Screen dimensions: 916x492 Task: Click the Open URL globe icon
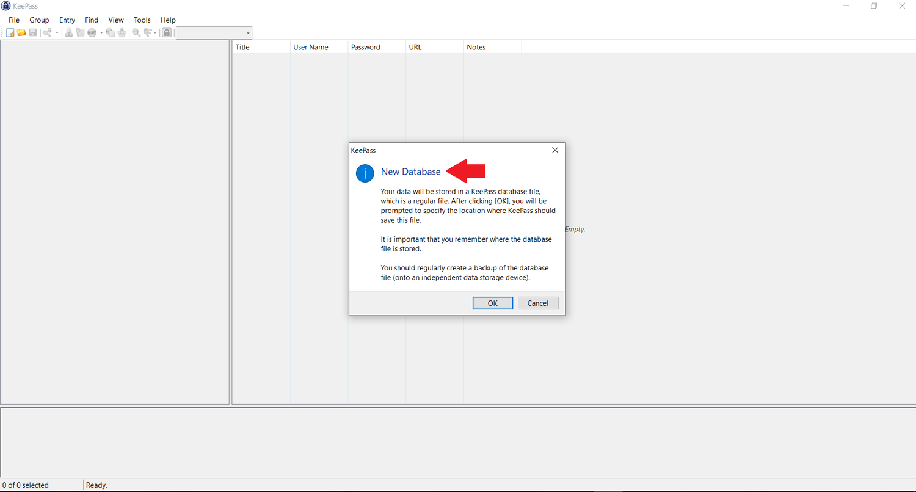pos(92,33)
